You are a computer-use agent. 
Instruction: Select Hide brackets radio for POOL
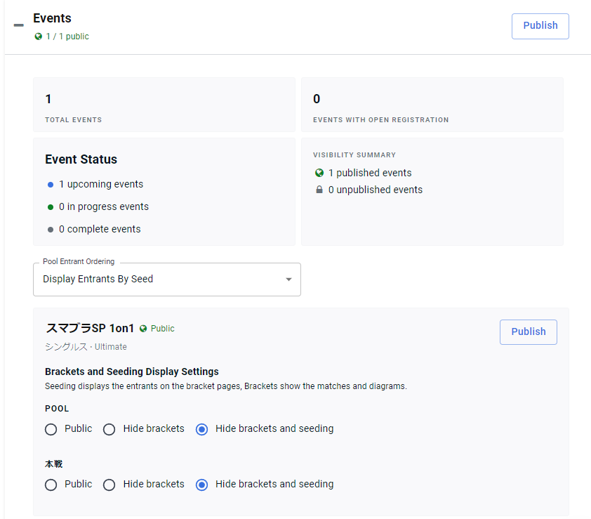point(109,429)
